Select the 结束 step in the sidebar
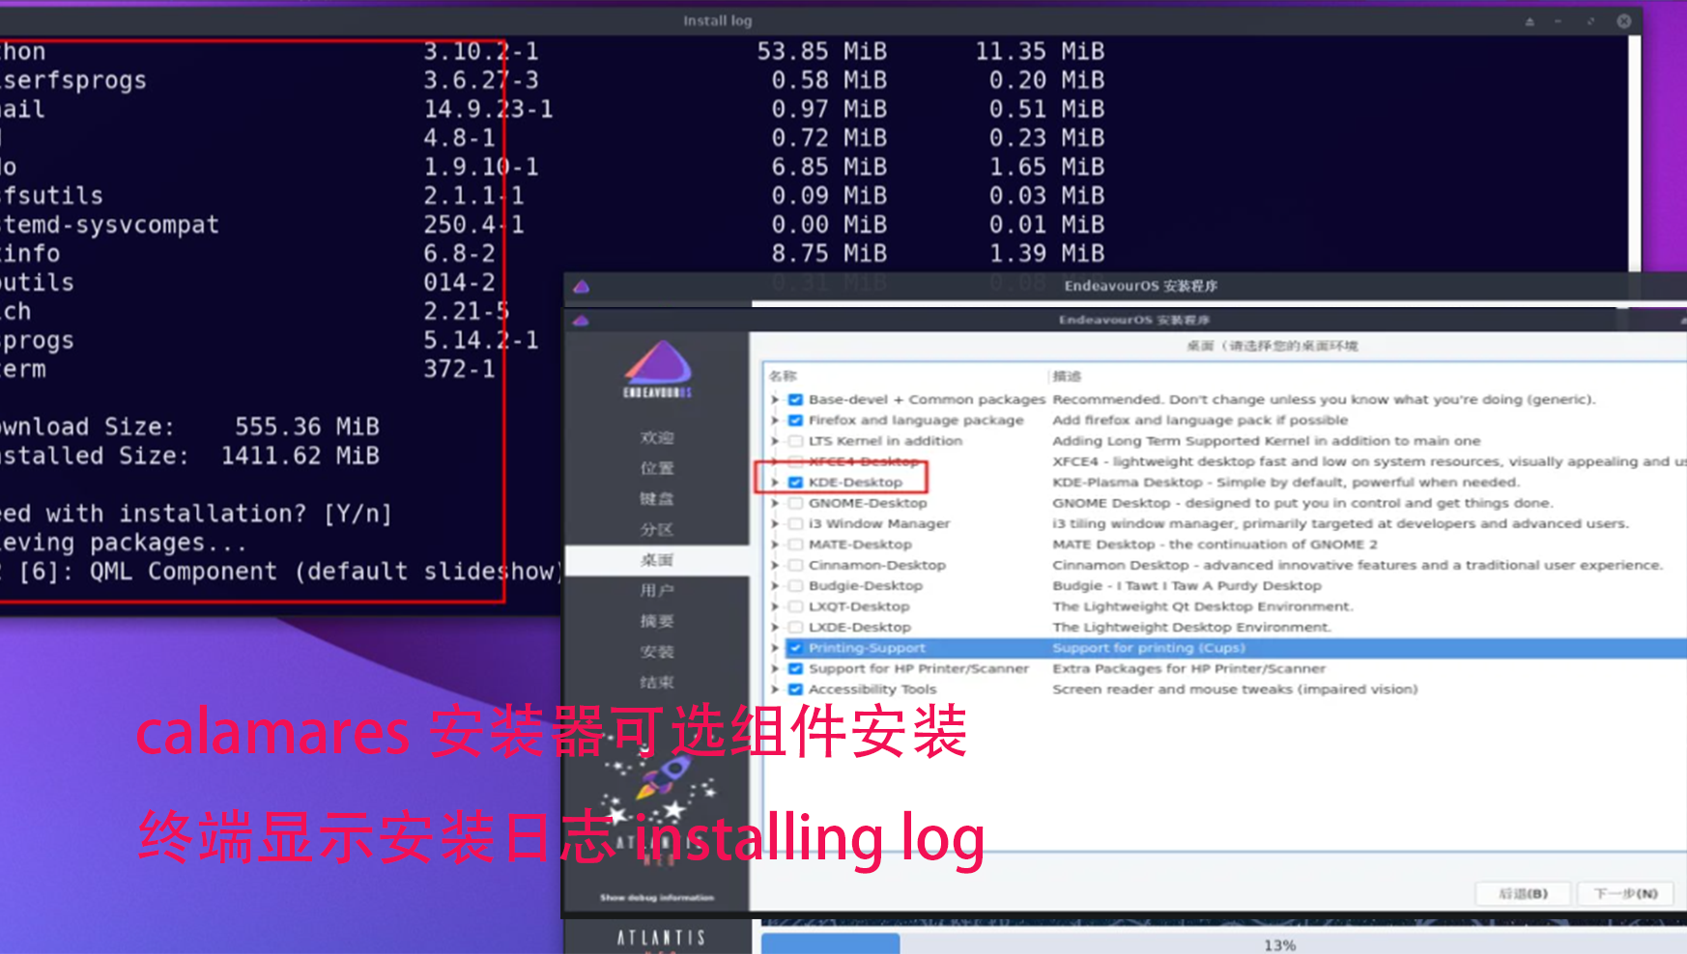This screenshot has width=1687, height=954. point(657,683)
